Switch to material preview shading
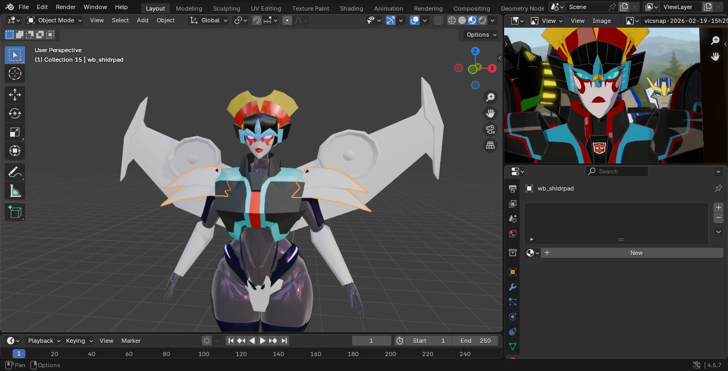The width and height of the screenshot is (728, 371). click(x=472, y=20)
